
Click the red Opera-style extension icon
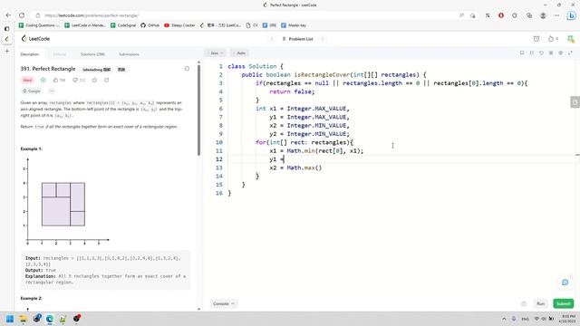click(501, 15)
